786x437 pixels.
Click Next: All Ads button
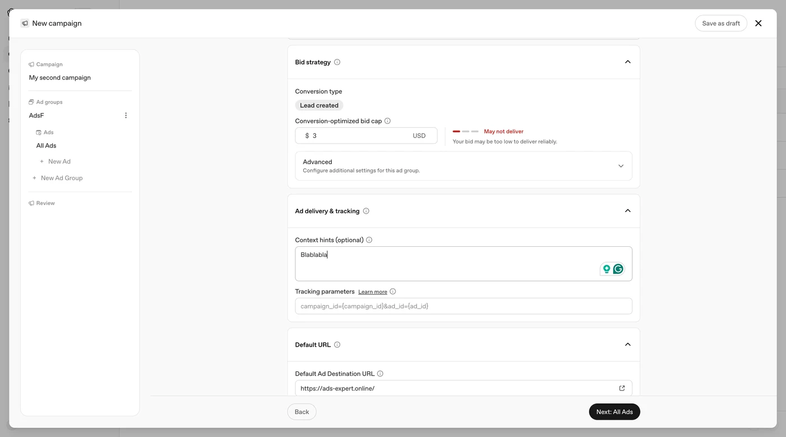614,412
